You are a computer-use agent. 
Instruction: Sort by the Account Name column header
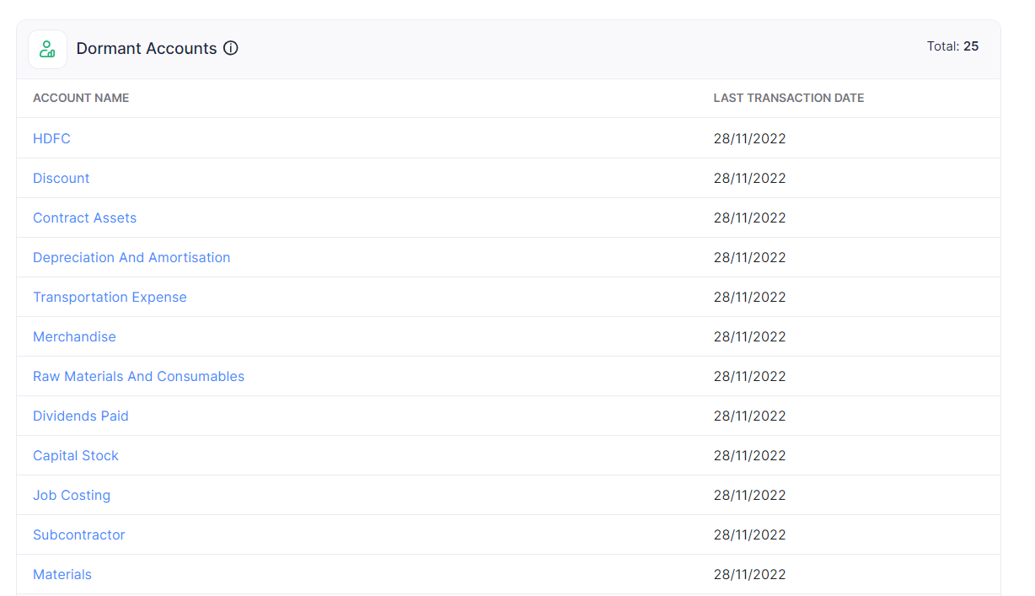tap(81, 98)
